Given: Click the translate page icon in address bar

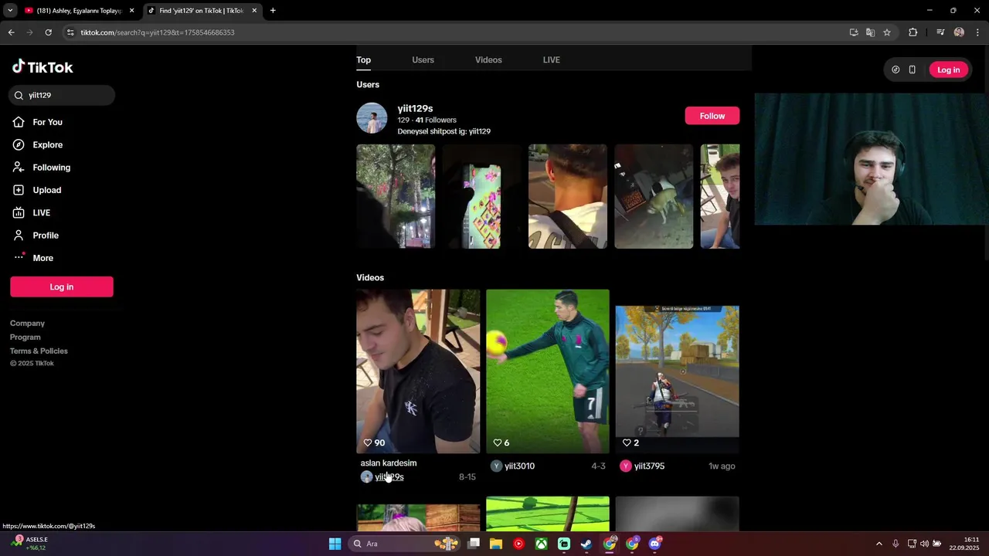Looking at the screenshot, I should (870, 32).
